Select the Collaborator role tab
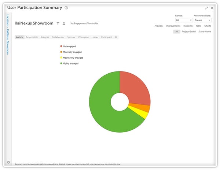220x170 pixels. (x=58, y=37)
